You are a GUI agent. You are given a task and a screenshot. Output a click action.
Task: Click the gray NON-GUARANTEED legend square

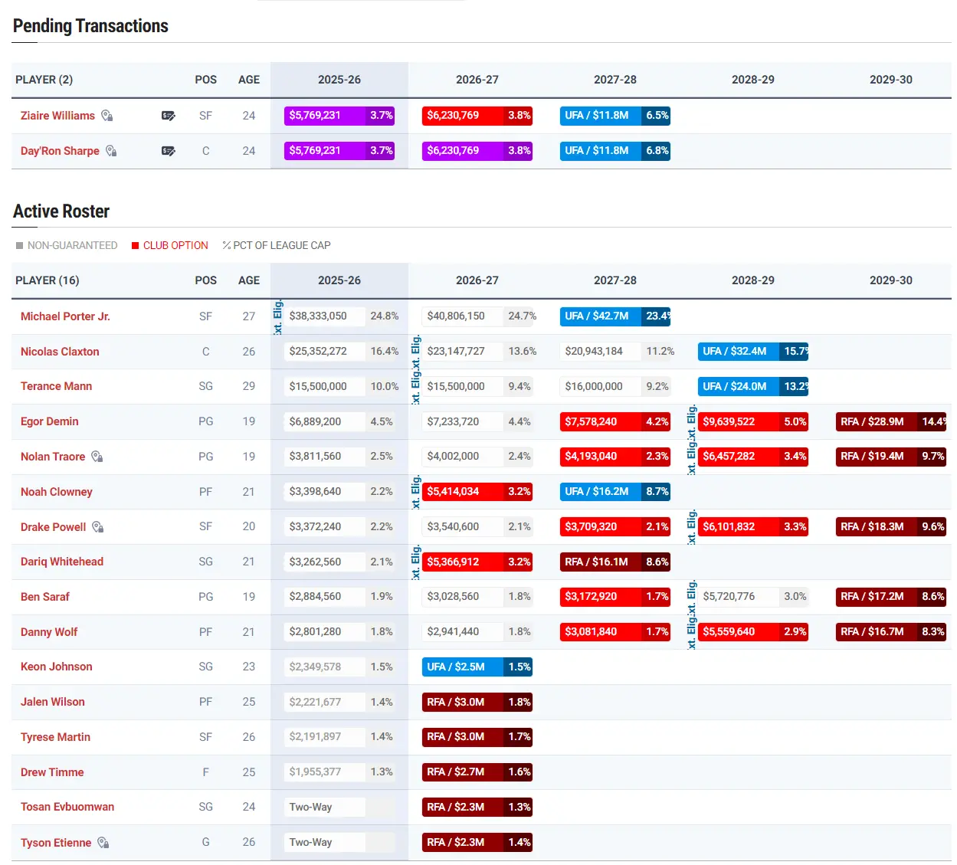(20, 245)
